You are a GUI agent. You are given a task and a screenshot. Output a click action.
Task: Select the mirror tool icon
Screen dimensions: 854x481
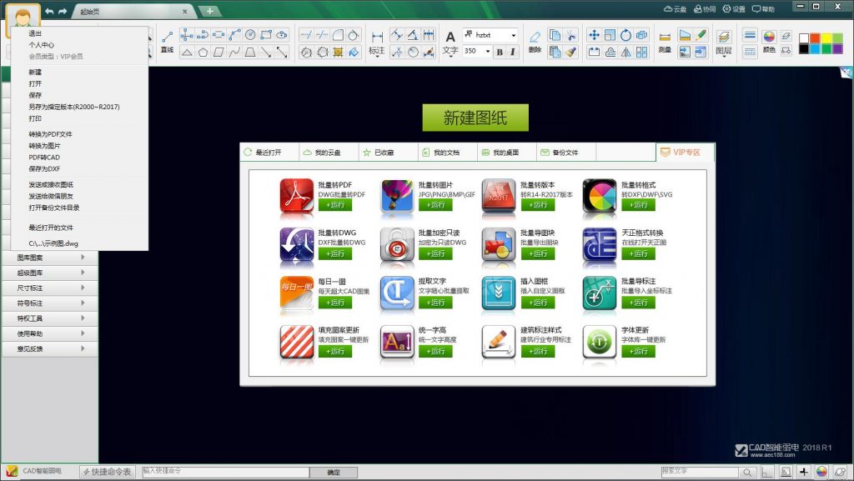click(x=625, y=53)
